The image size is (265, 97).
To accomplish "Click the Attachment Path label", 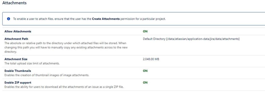I will pyautogui.click(x=16, y=39).
